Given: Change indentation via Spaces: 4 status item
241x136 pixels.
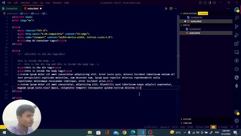Looking at the screenshot, I should click(165, 127).
